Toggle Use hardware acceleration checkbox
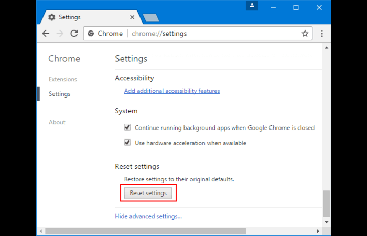 127,142
